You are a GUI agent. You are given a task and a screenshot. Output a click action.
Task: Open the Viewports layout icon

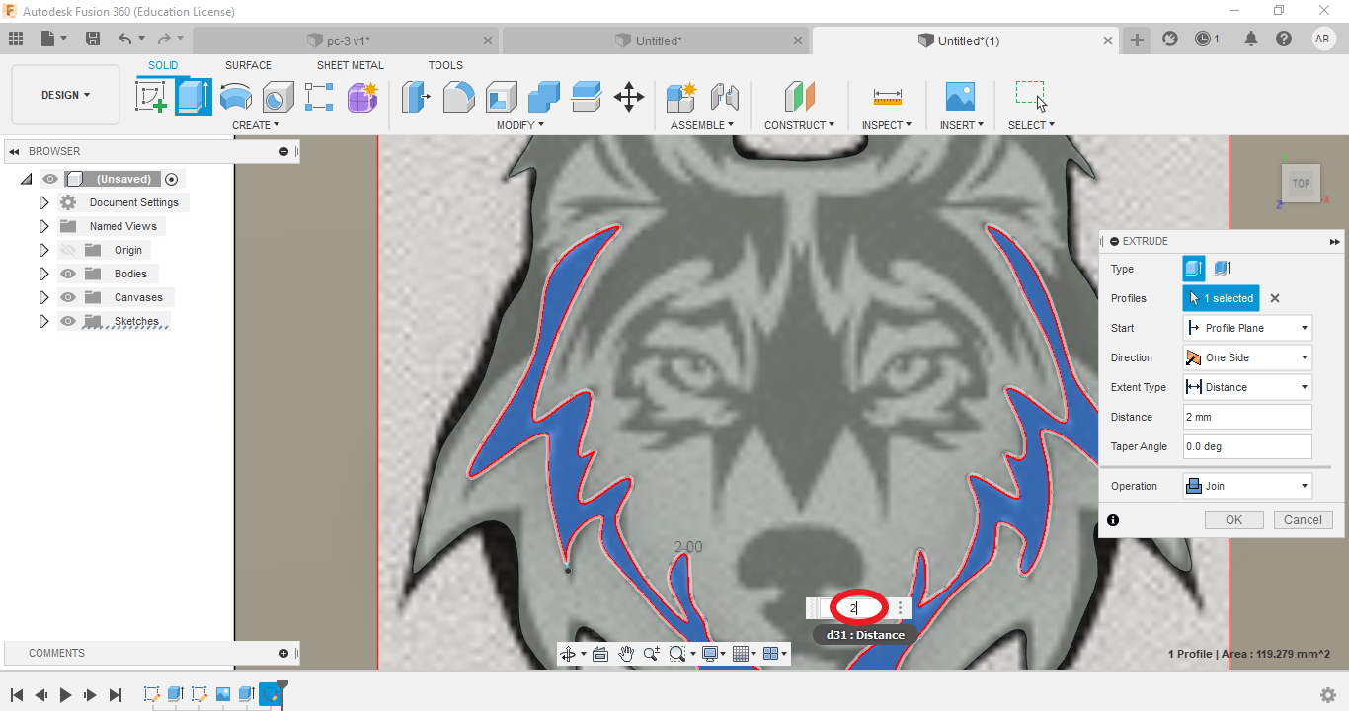click(771, 654)
